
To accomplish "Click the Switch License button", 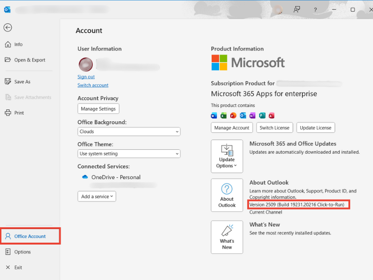I will [275, 127].
